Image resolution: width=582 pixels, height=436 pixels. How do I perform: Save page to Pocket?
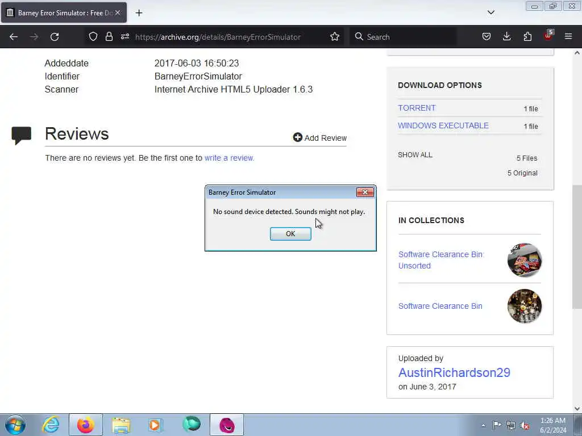point(487,36)
